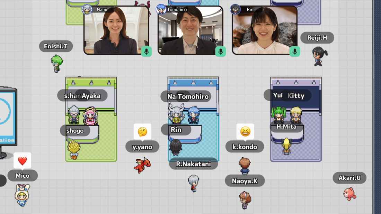Click the H.Mita name label
The width and height of the screenshot is (381, 214).
point(286,127)
